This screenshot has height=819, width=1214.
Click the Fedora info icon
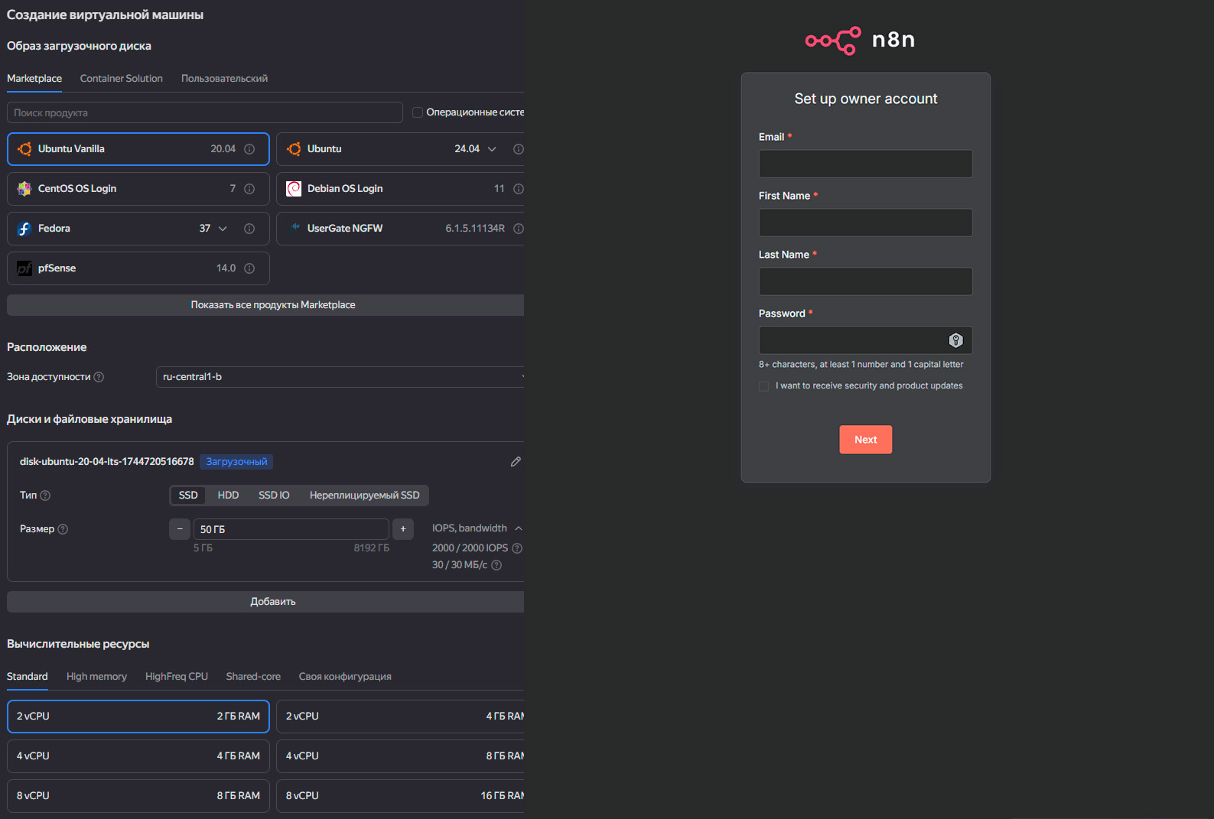click(249, 229)
